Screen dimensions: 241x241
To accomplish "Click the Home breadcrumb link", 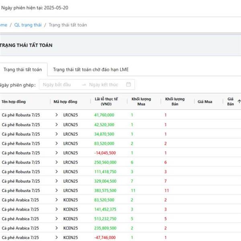I will tap(3, 25).
